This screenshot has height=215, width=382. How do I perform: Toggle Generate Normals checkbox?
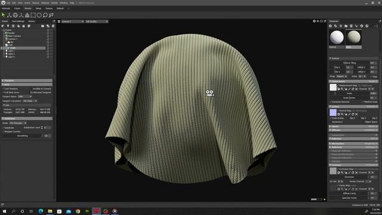click(x=331, y=102)
